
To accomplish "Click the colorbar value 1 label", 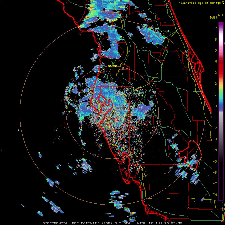I will (216, 95).
